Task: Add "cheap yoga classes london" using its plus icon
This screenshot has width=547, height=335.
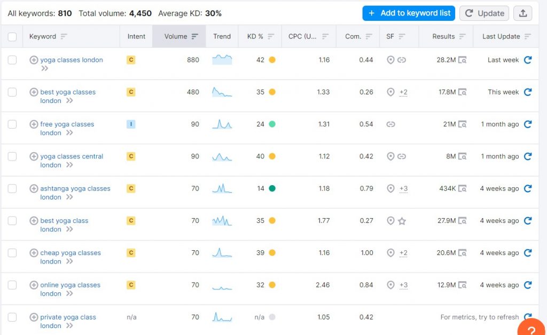Action: click(34, 252)
